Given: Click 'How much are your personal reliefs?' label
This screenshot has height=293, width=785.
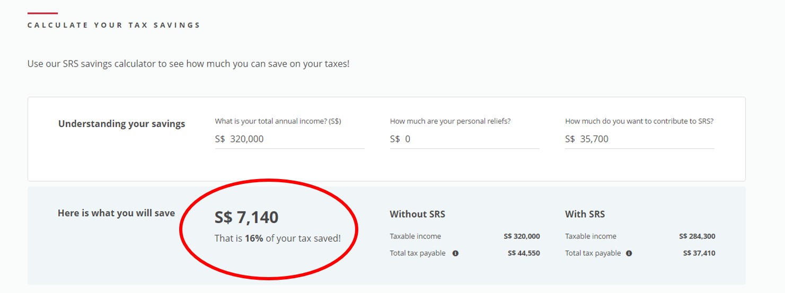Looking at the screenshot, I should tap(450, 121).
